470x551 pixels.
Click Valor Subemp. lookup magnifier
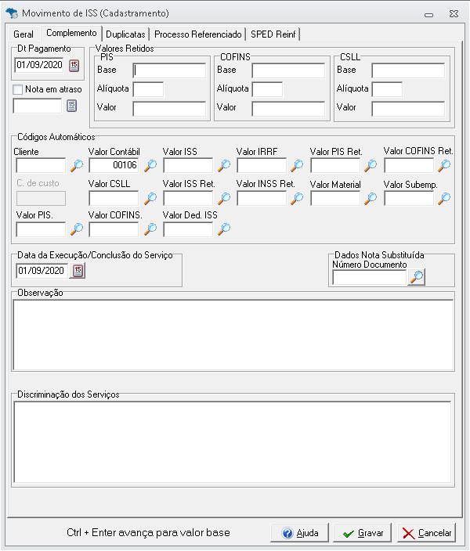444,199
